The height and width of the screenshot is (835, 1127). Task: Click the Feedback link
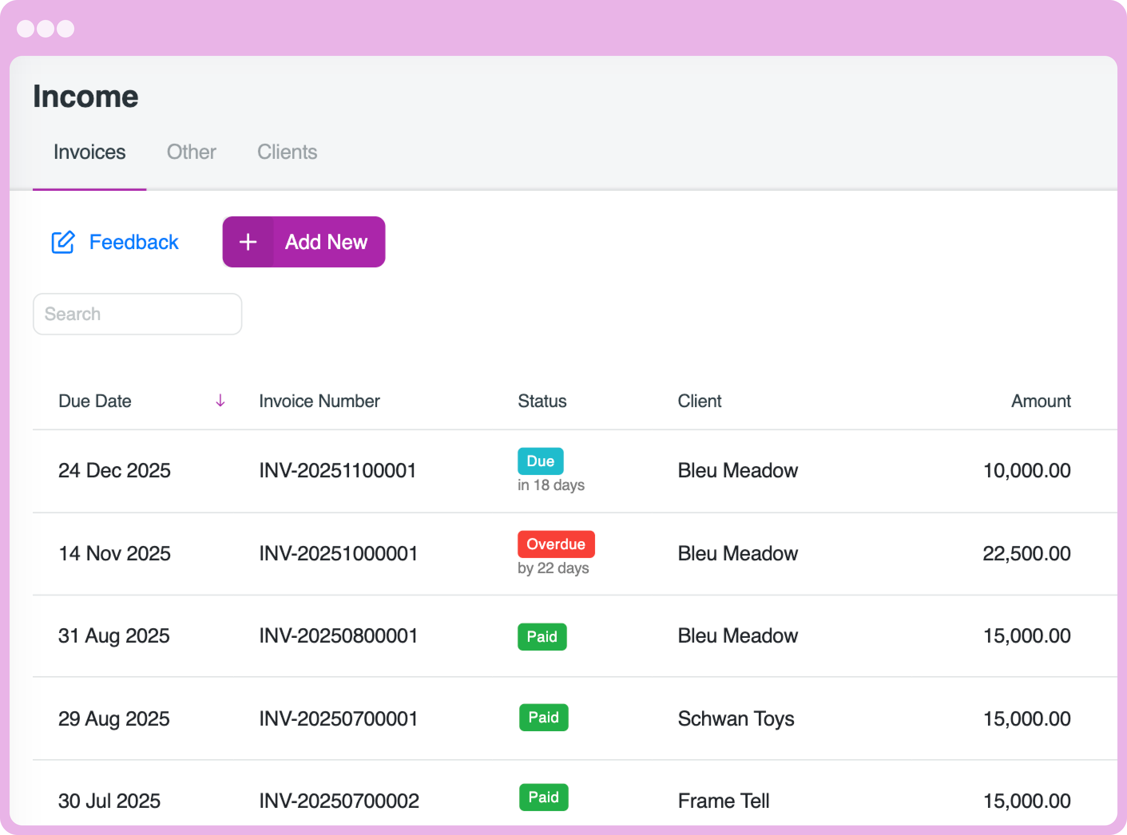133,242
